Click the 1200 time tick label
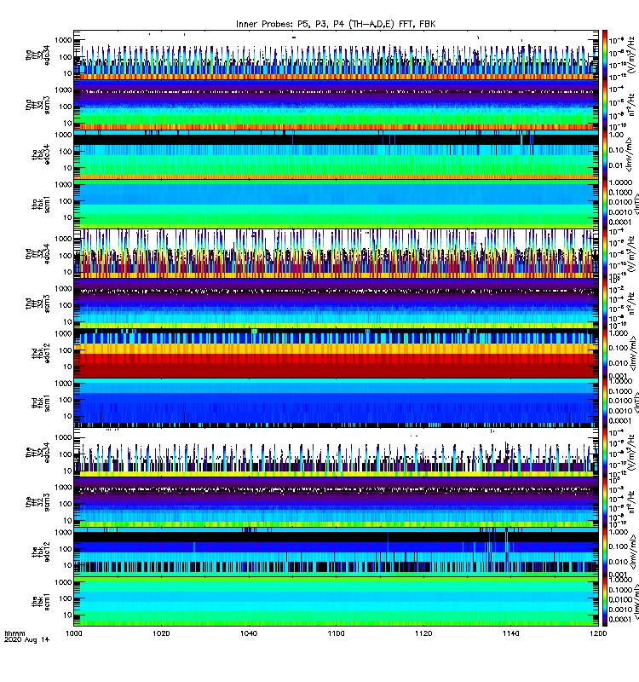The width and height of the screenshot is (639, 682). (598, 633)
